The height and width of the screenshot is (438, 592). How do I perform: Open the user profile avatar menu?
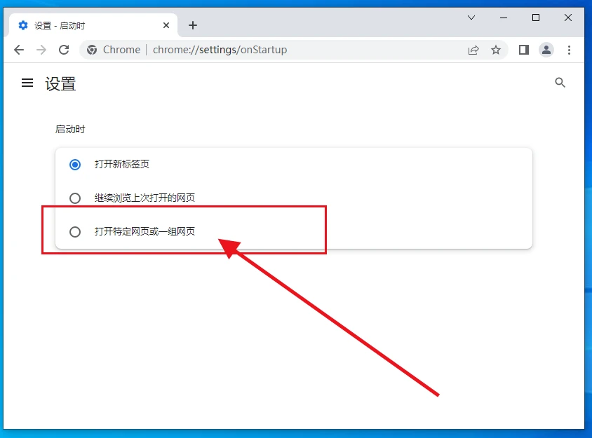click(x=546, y=50)
